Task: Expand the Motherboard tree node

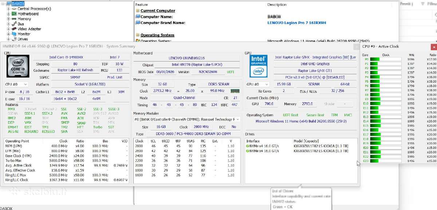Action: 8,14
